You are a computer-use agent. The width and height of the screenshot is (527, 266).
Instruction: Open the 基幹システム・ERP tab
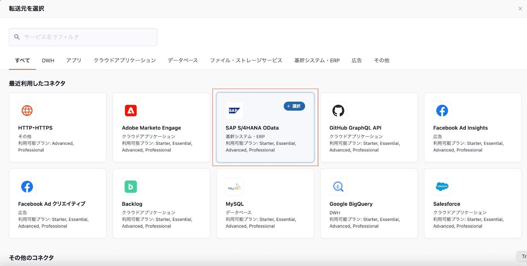317,61
